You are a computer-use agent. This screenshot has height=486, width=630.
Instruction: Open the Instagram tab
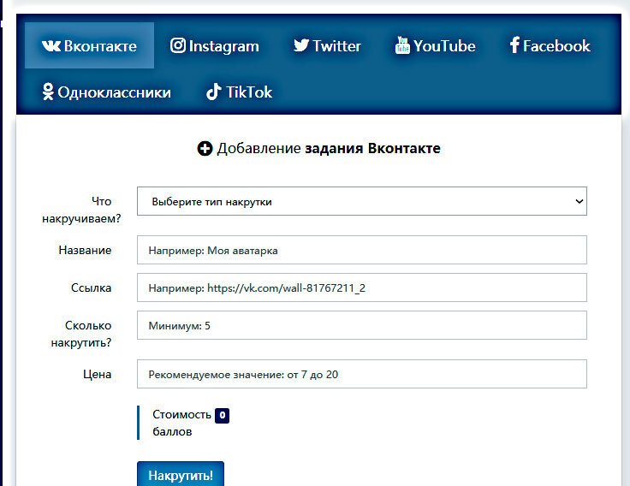(215, 45)
